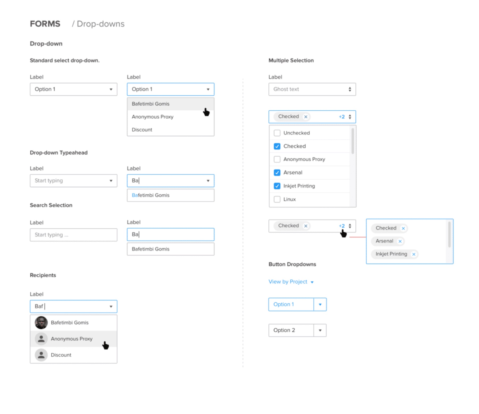479x414 pixels.
Task: Click Anonymous Proxy's avatar placeholder in recipients list
Action: click(x=41, y=339)
